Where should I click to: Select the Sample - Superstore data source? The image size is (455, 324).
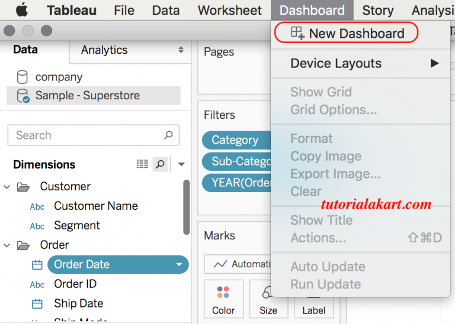[94, 96]
